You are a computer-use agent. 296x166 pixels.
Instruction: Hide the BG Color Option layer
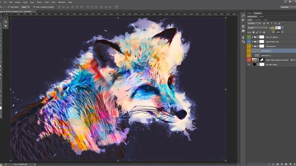pos(249,65)
